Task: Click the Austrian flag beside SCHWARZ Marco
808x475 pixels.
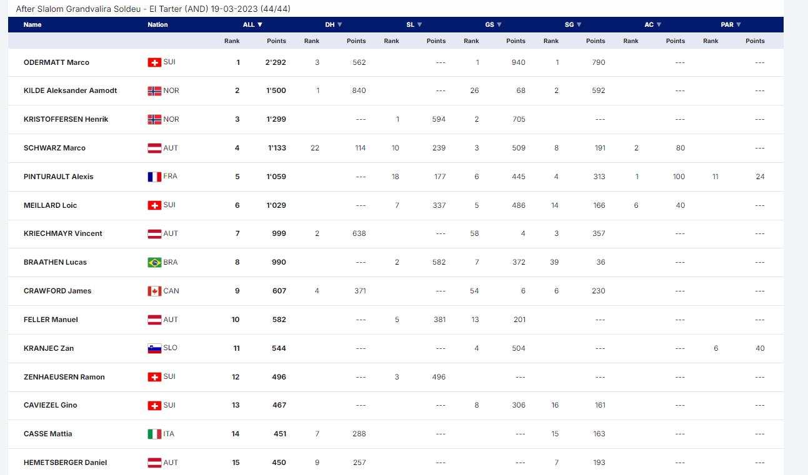Action: (154, 148)
